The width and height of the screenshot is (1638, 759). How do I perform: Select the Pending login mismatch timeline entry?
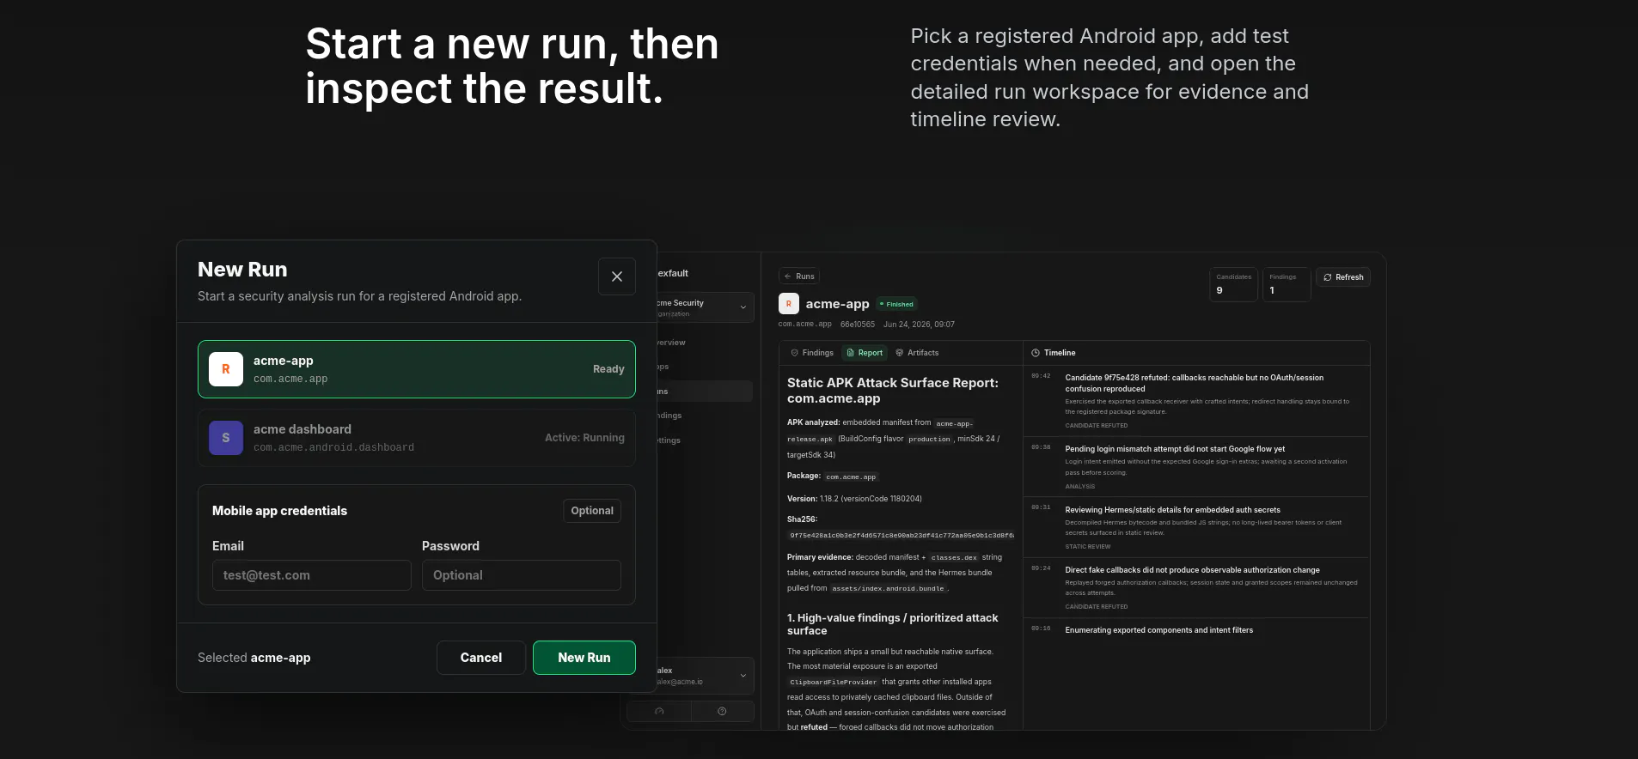click(1196, 467)
